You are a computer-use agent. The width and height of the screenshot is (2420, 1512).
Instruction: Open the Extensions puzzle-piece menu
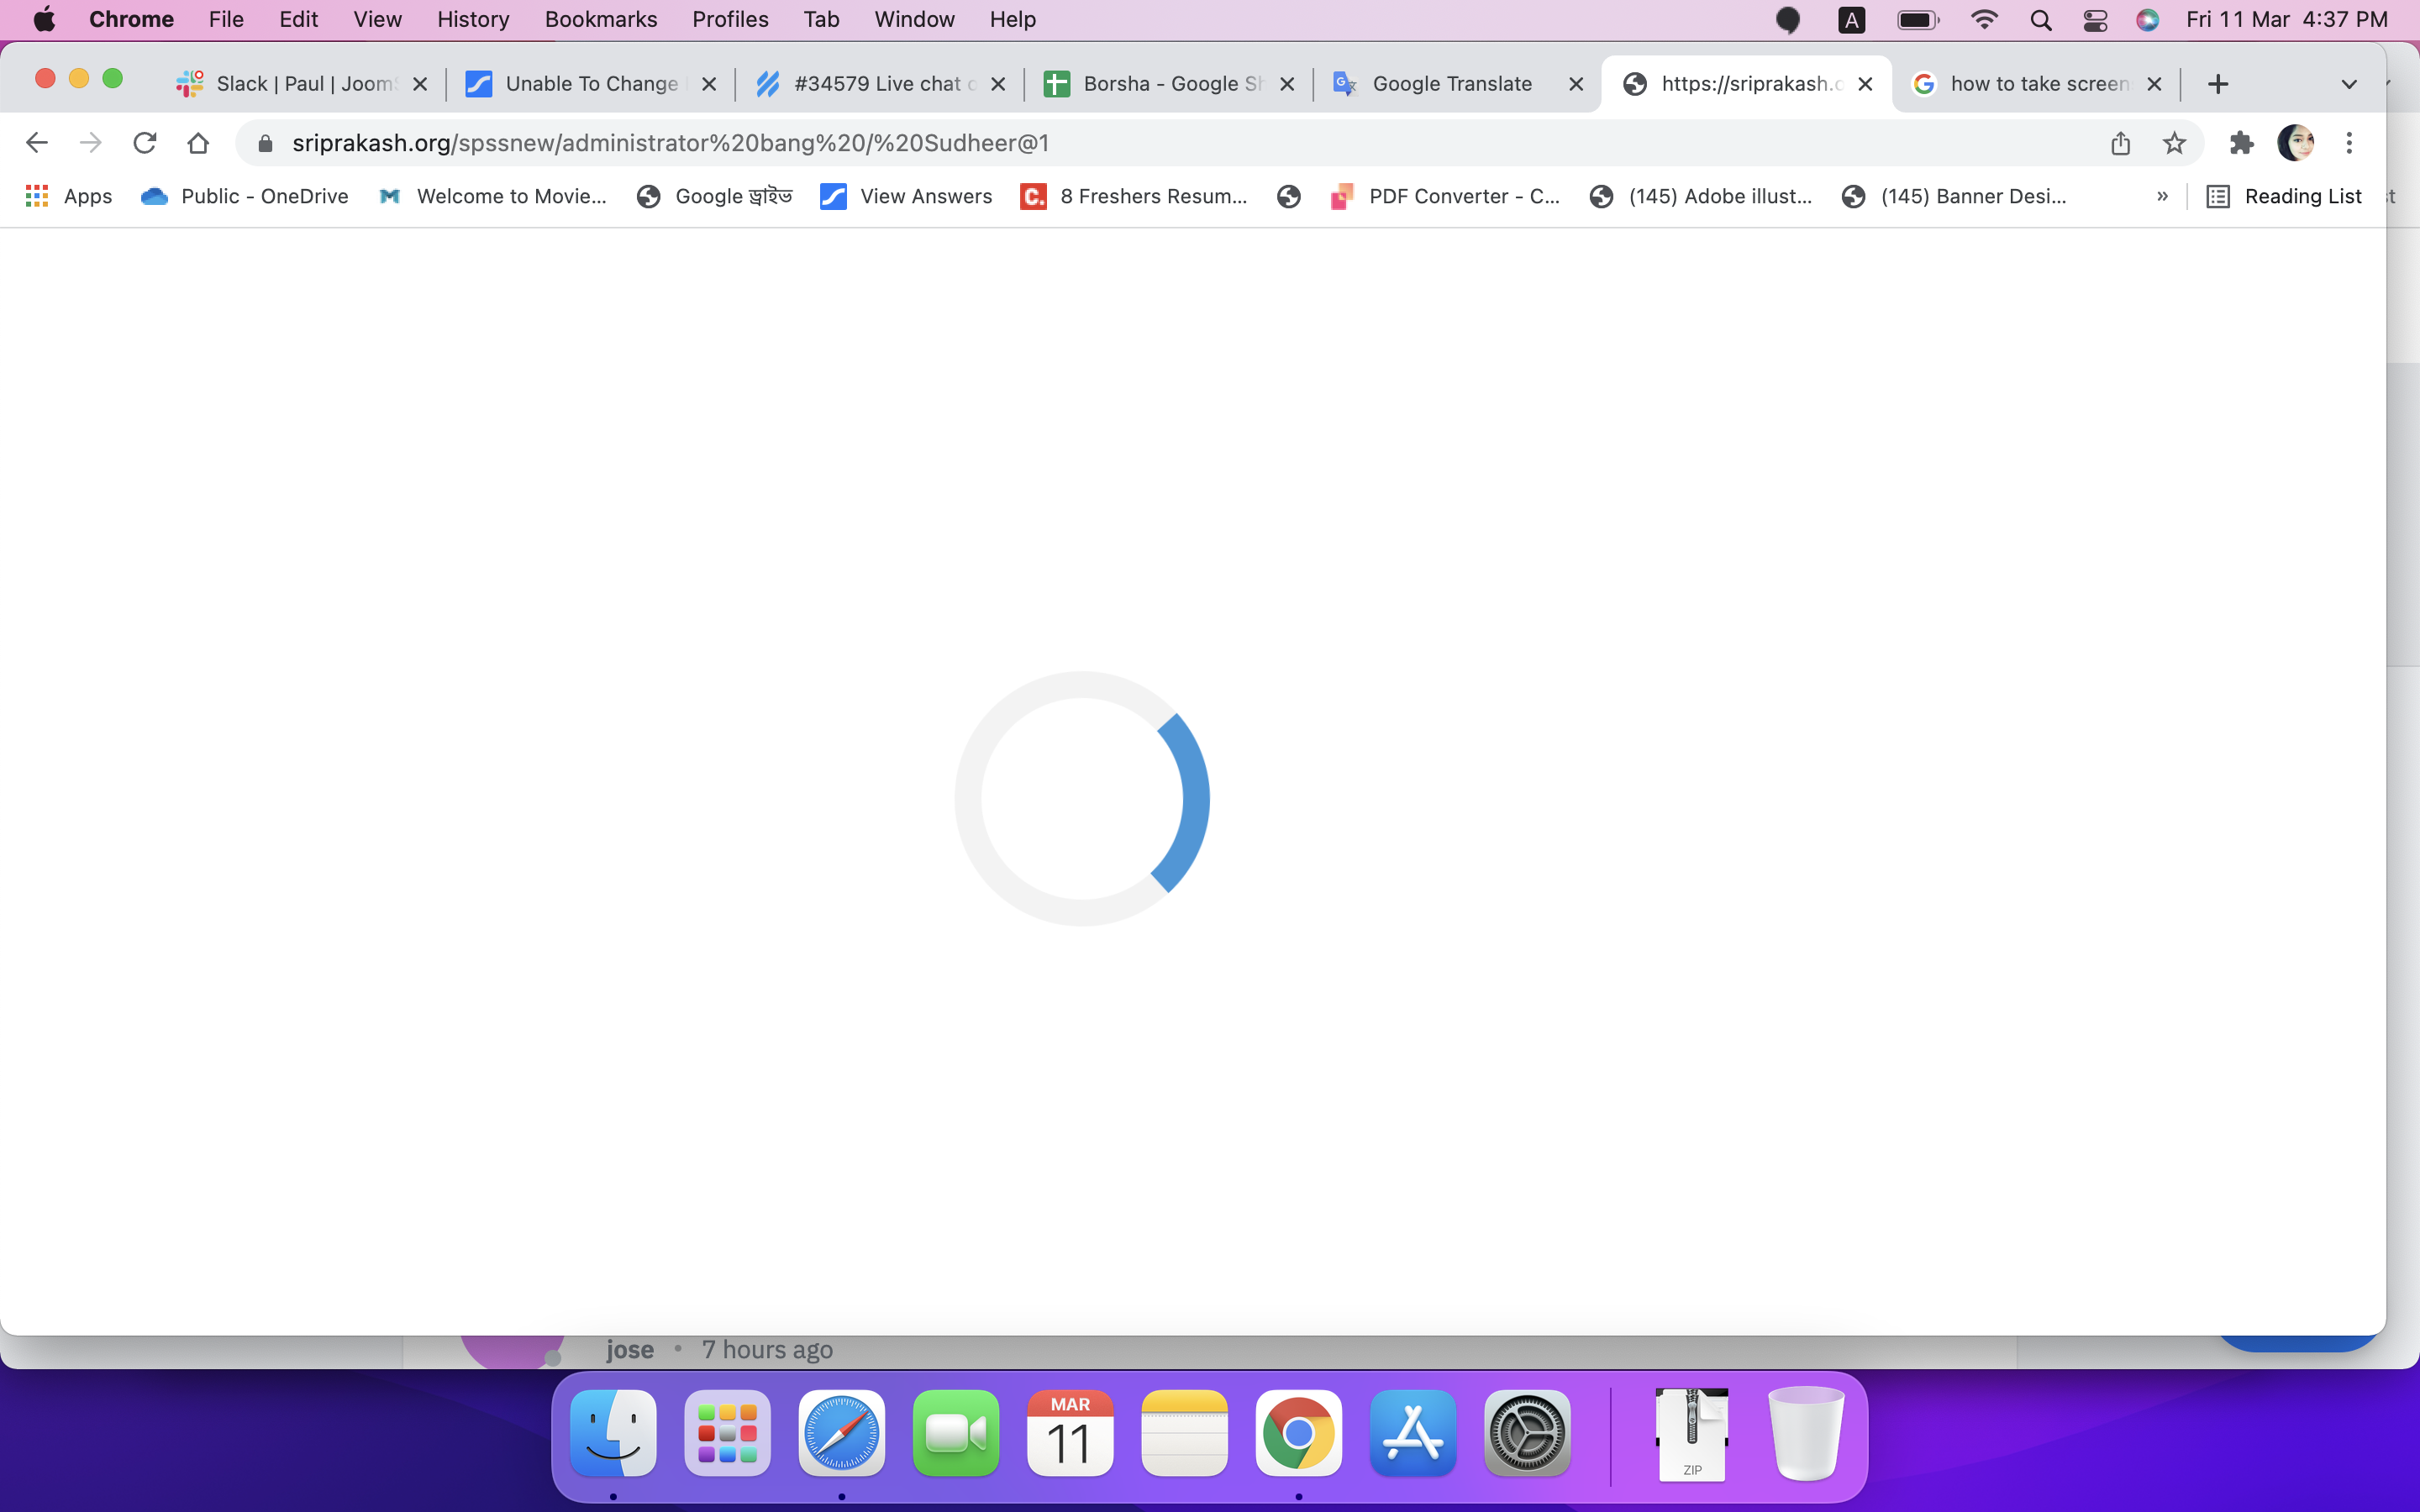point(2241,142)
